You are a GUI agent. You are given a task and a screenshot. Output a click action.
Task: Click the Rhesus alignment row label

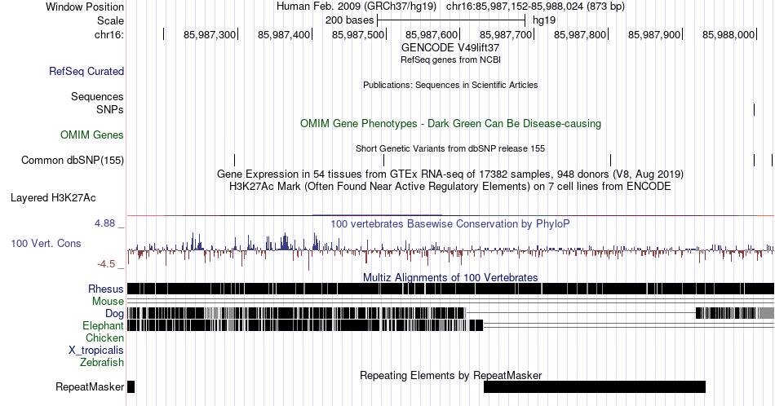pyautogui.click(x=106, y=289)
